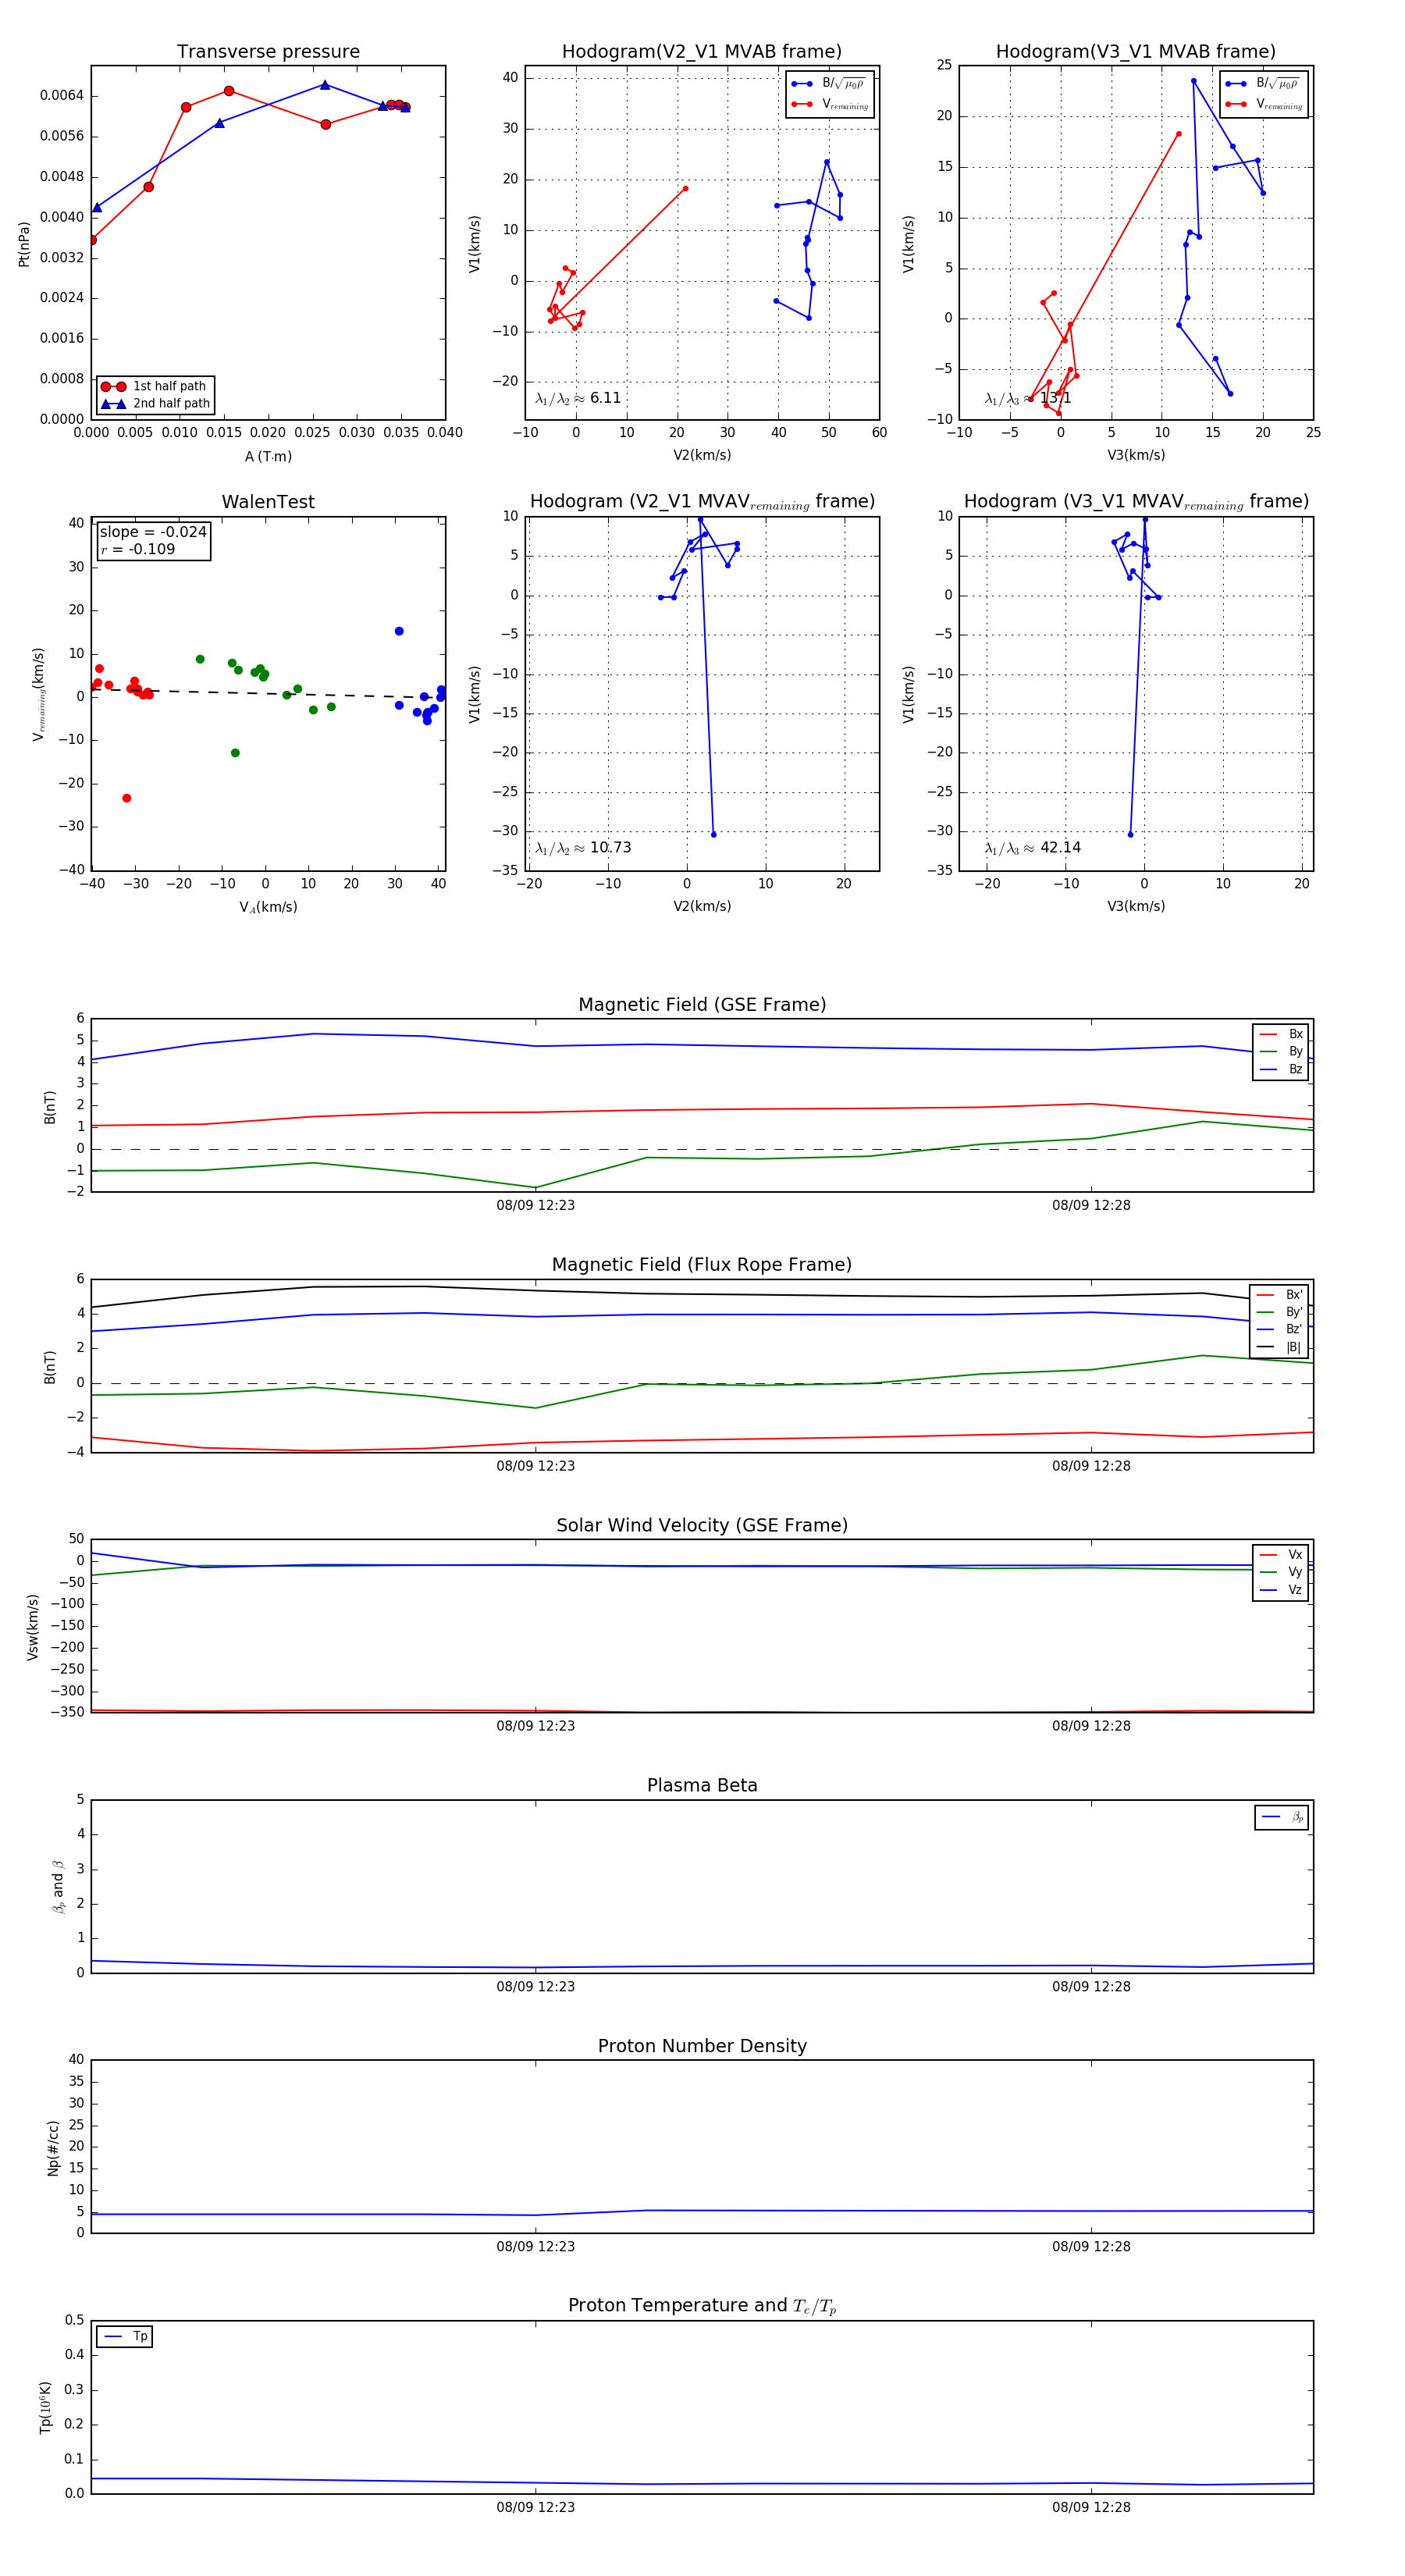
Task: Click the 'A (T·m)' x-axis label
Action: [268, 456]
